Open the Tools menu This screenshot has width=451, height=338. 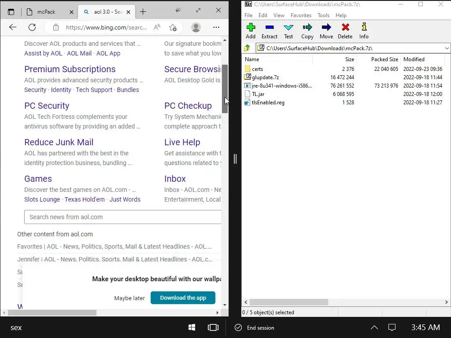pyautogui.click(x=323, y=15)
